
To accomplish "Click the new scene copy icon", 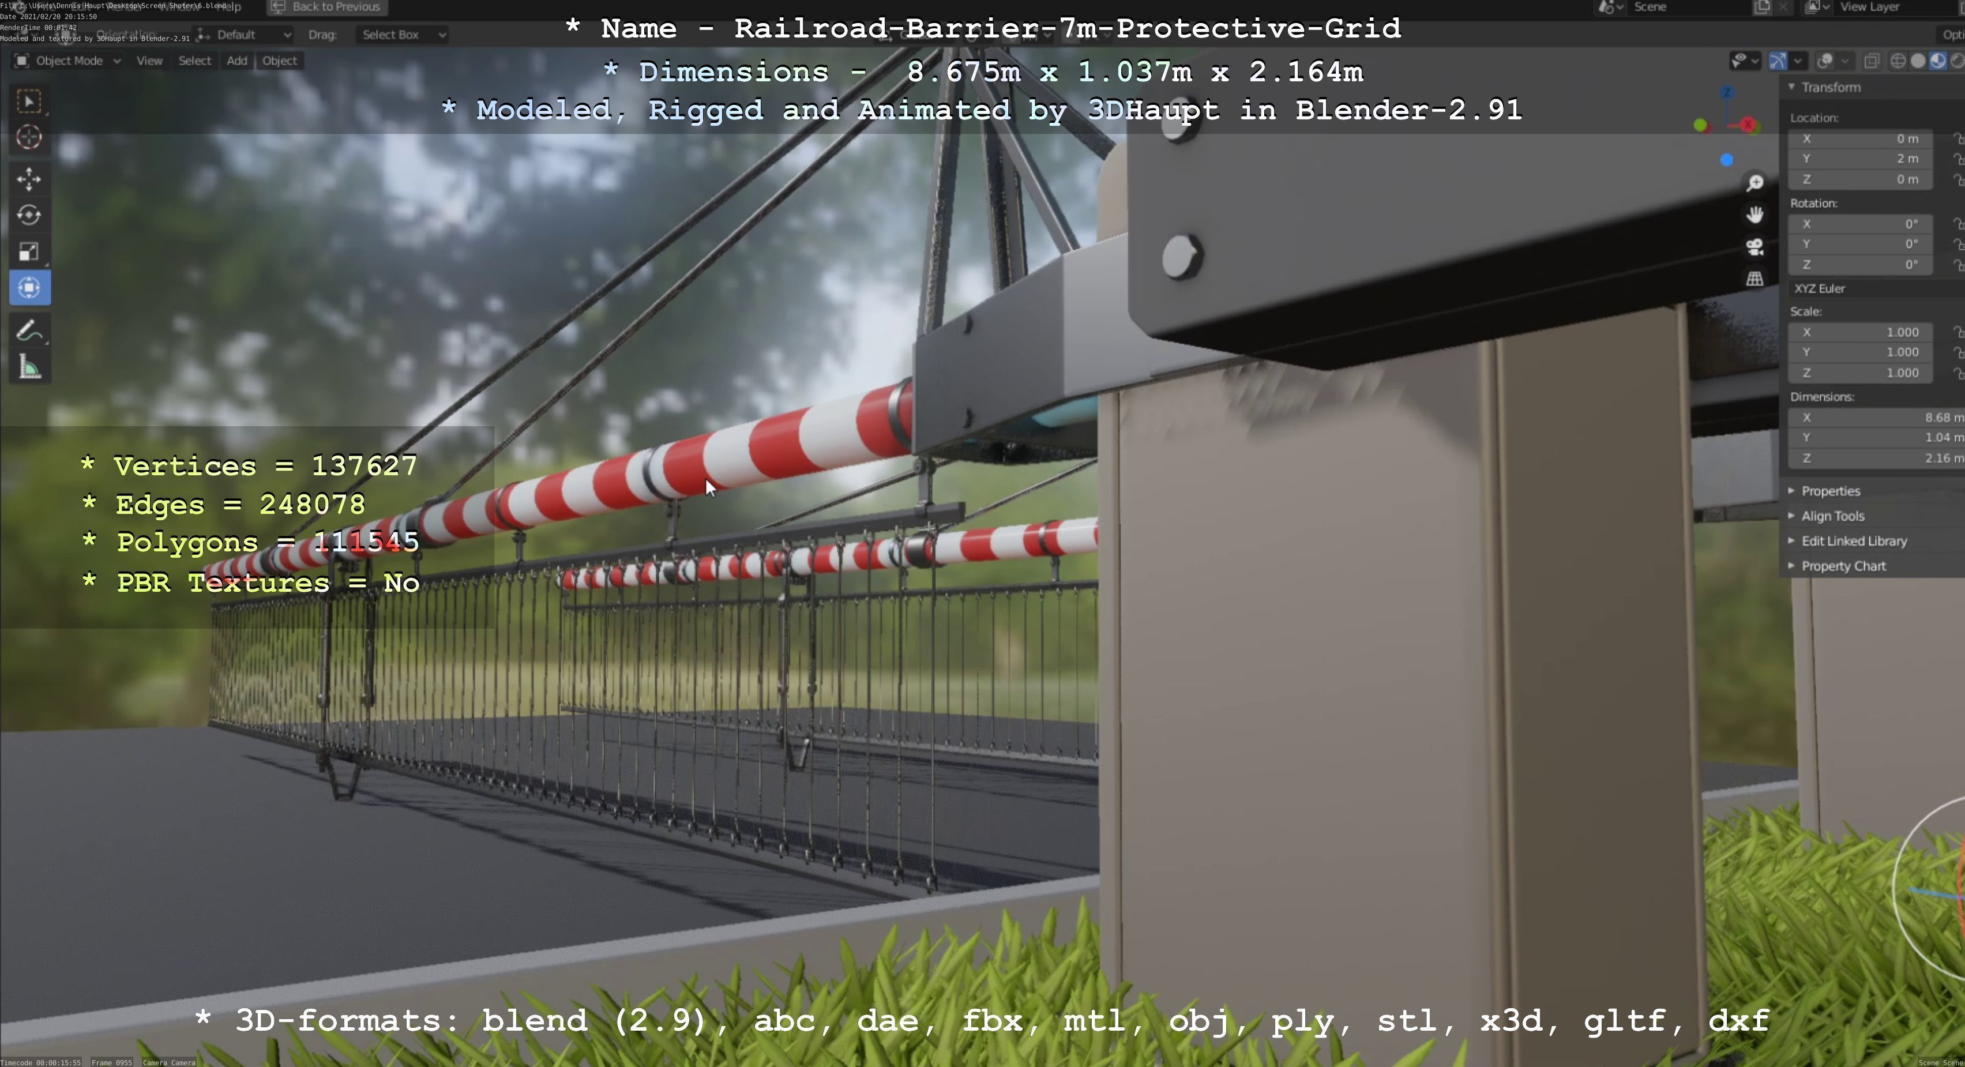I will pos(1762,7).
